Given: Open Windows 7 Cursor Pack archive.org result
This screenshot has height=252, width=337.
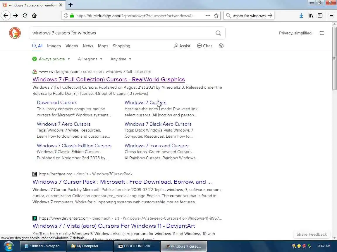Looking at the screenshot, I should [x=122, y=182].
